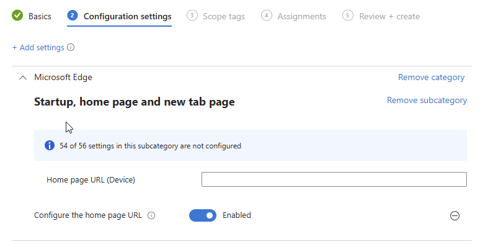Focus the Home page URL (Device) input field

[x=334, y=179]
